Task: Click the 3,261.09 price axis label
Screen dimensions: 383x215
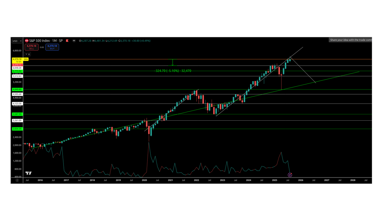Action: pyautogui.click(x=17, y=120)
